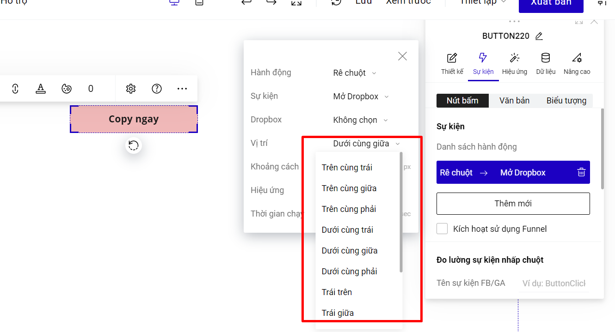Open the Dropbox Không chọn dropdown
This screenshot has width=615, height=332.
[360, 120]
